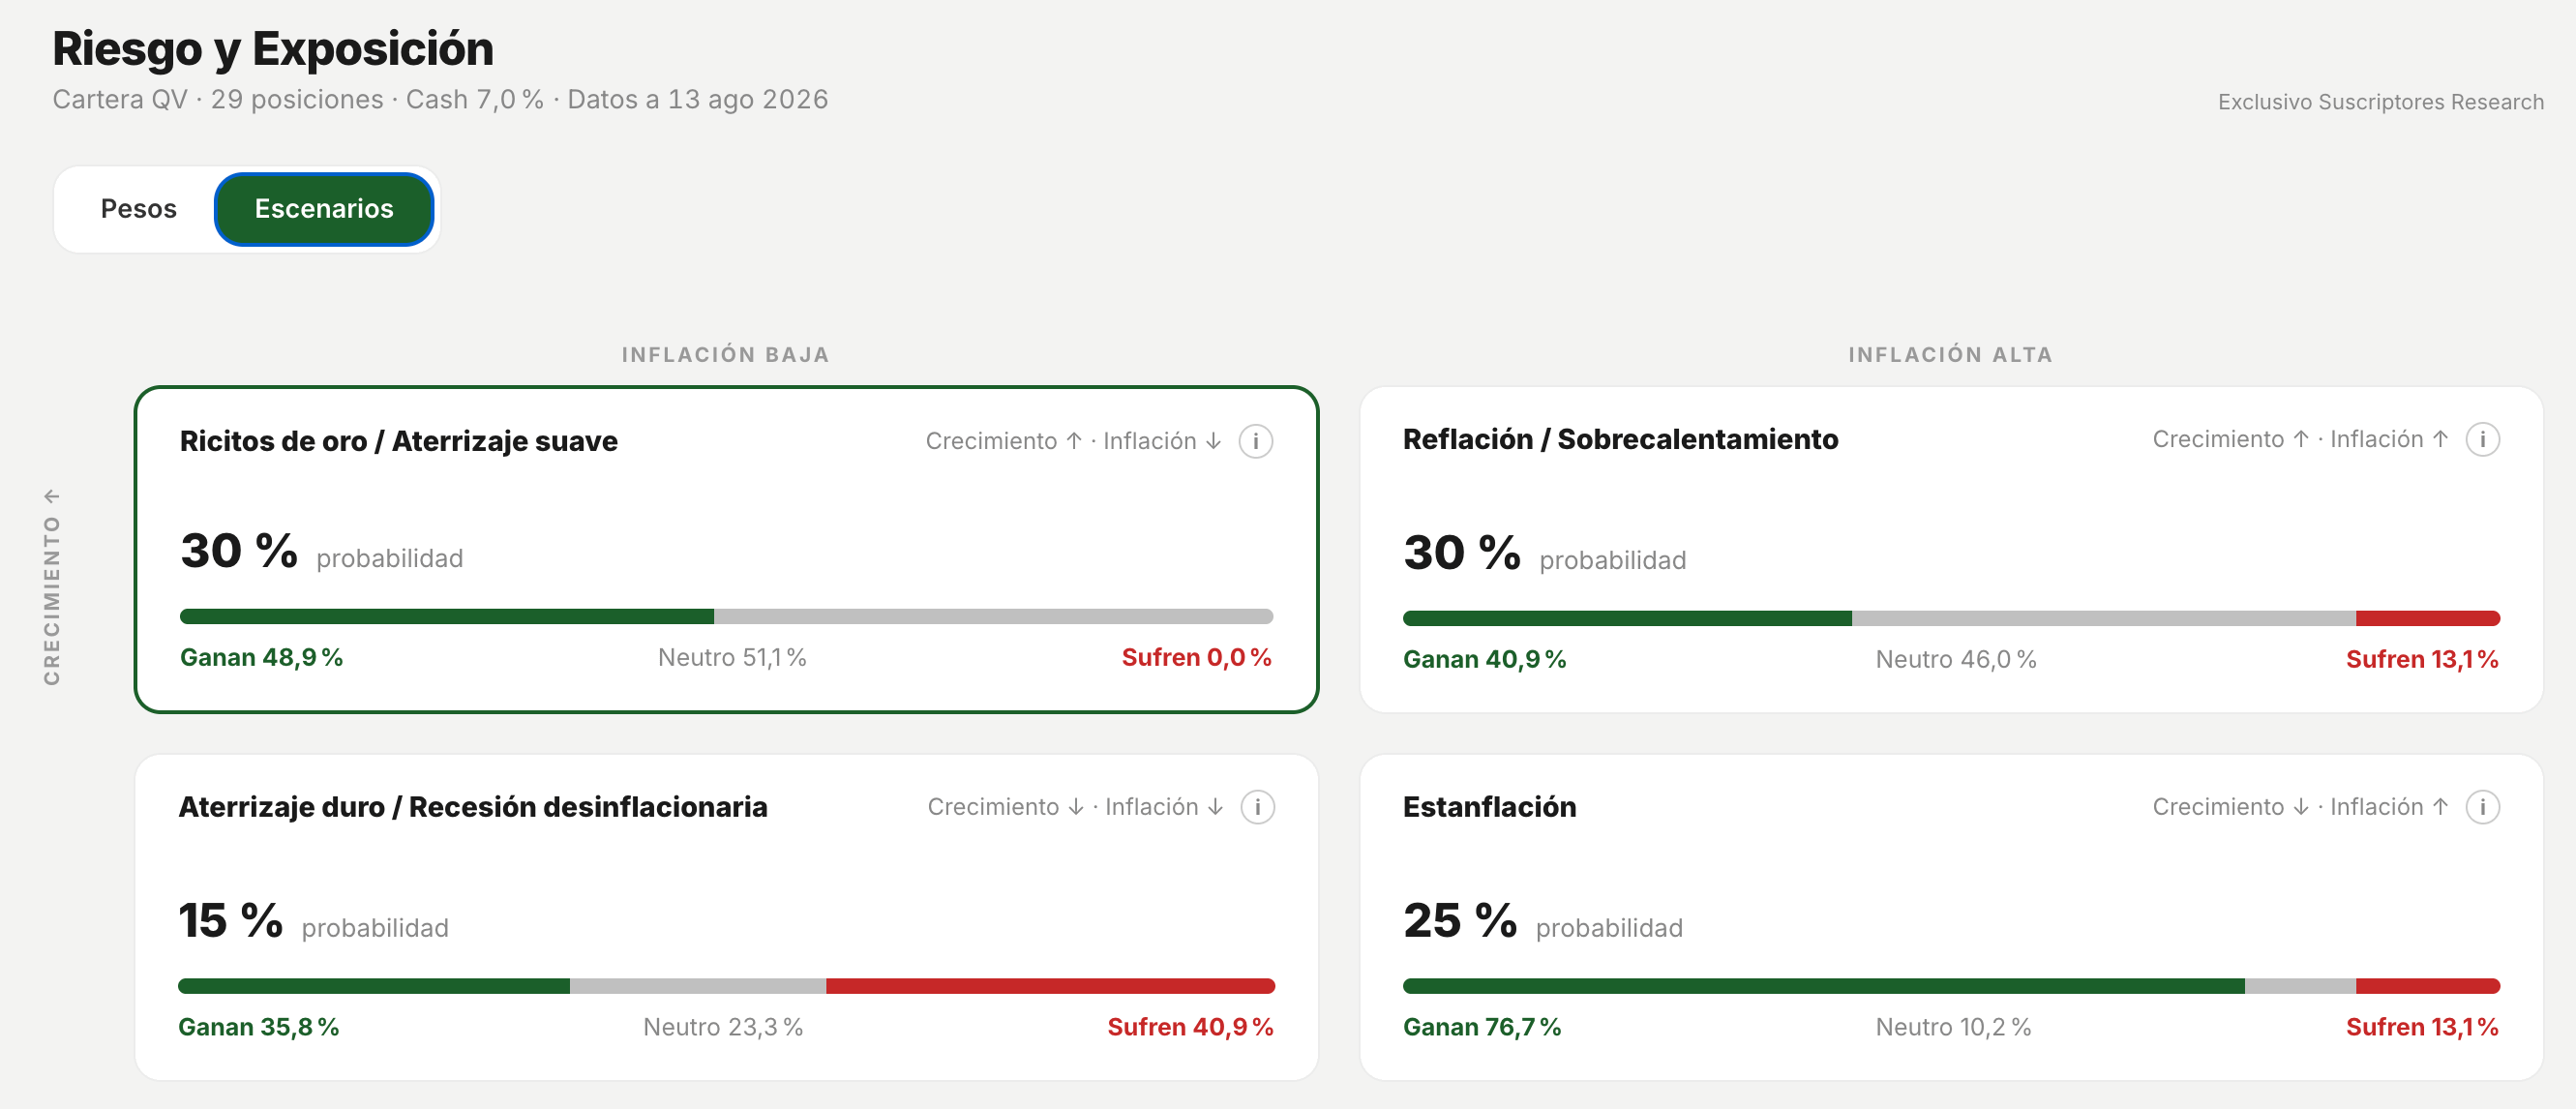Click Exclusivo Suscriptores Research text
The width and height of the screenshot is (2576, 1109).
(x=2380, y=102)
